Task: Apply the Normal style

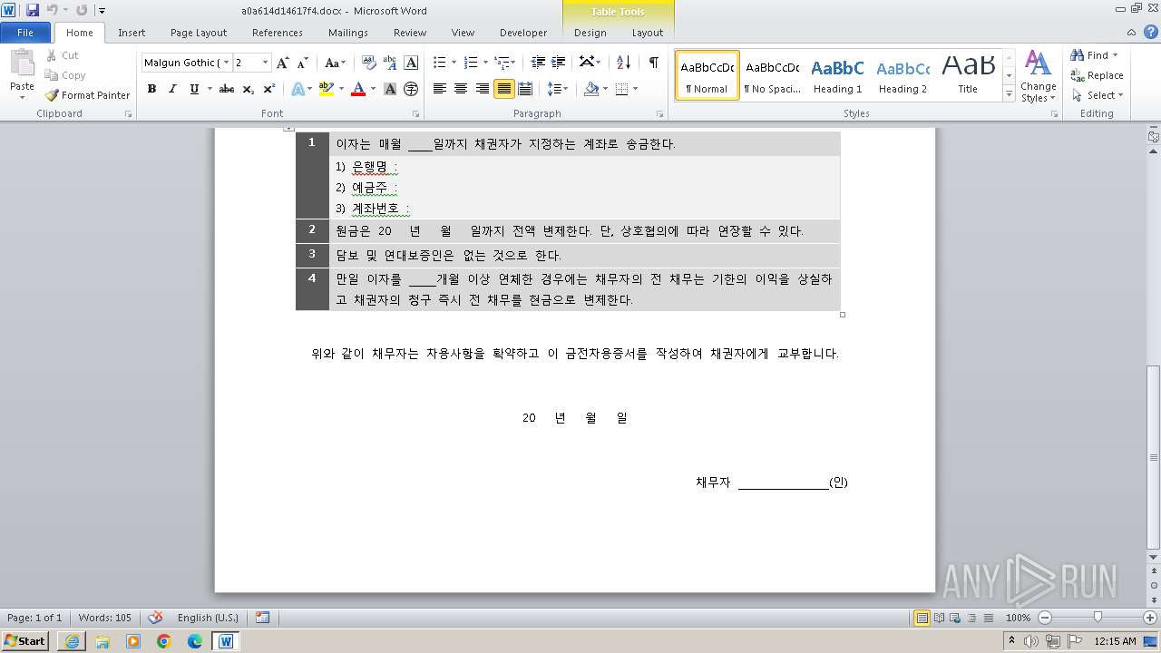Action: (x=707, y=75)
